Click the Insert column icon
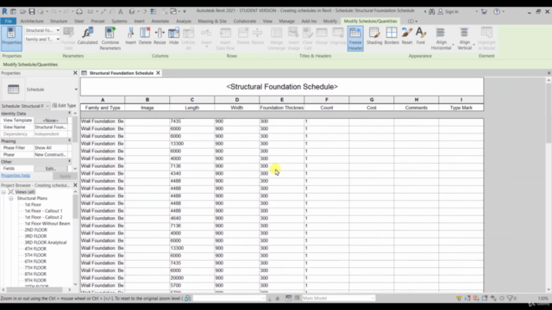The height and width of the screenshot is (310, 552). click(130, 36)
